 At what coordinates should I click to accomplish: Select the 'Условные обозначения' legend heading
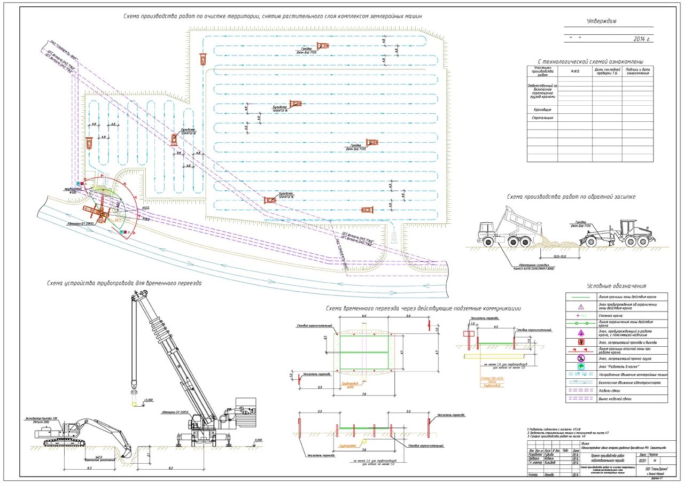tap(616, 286)
